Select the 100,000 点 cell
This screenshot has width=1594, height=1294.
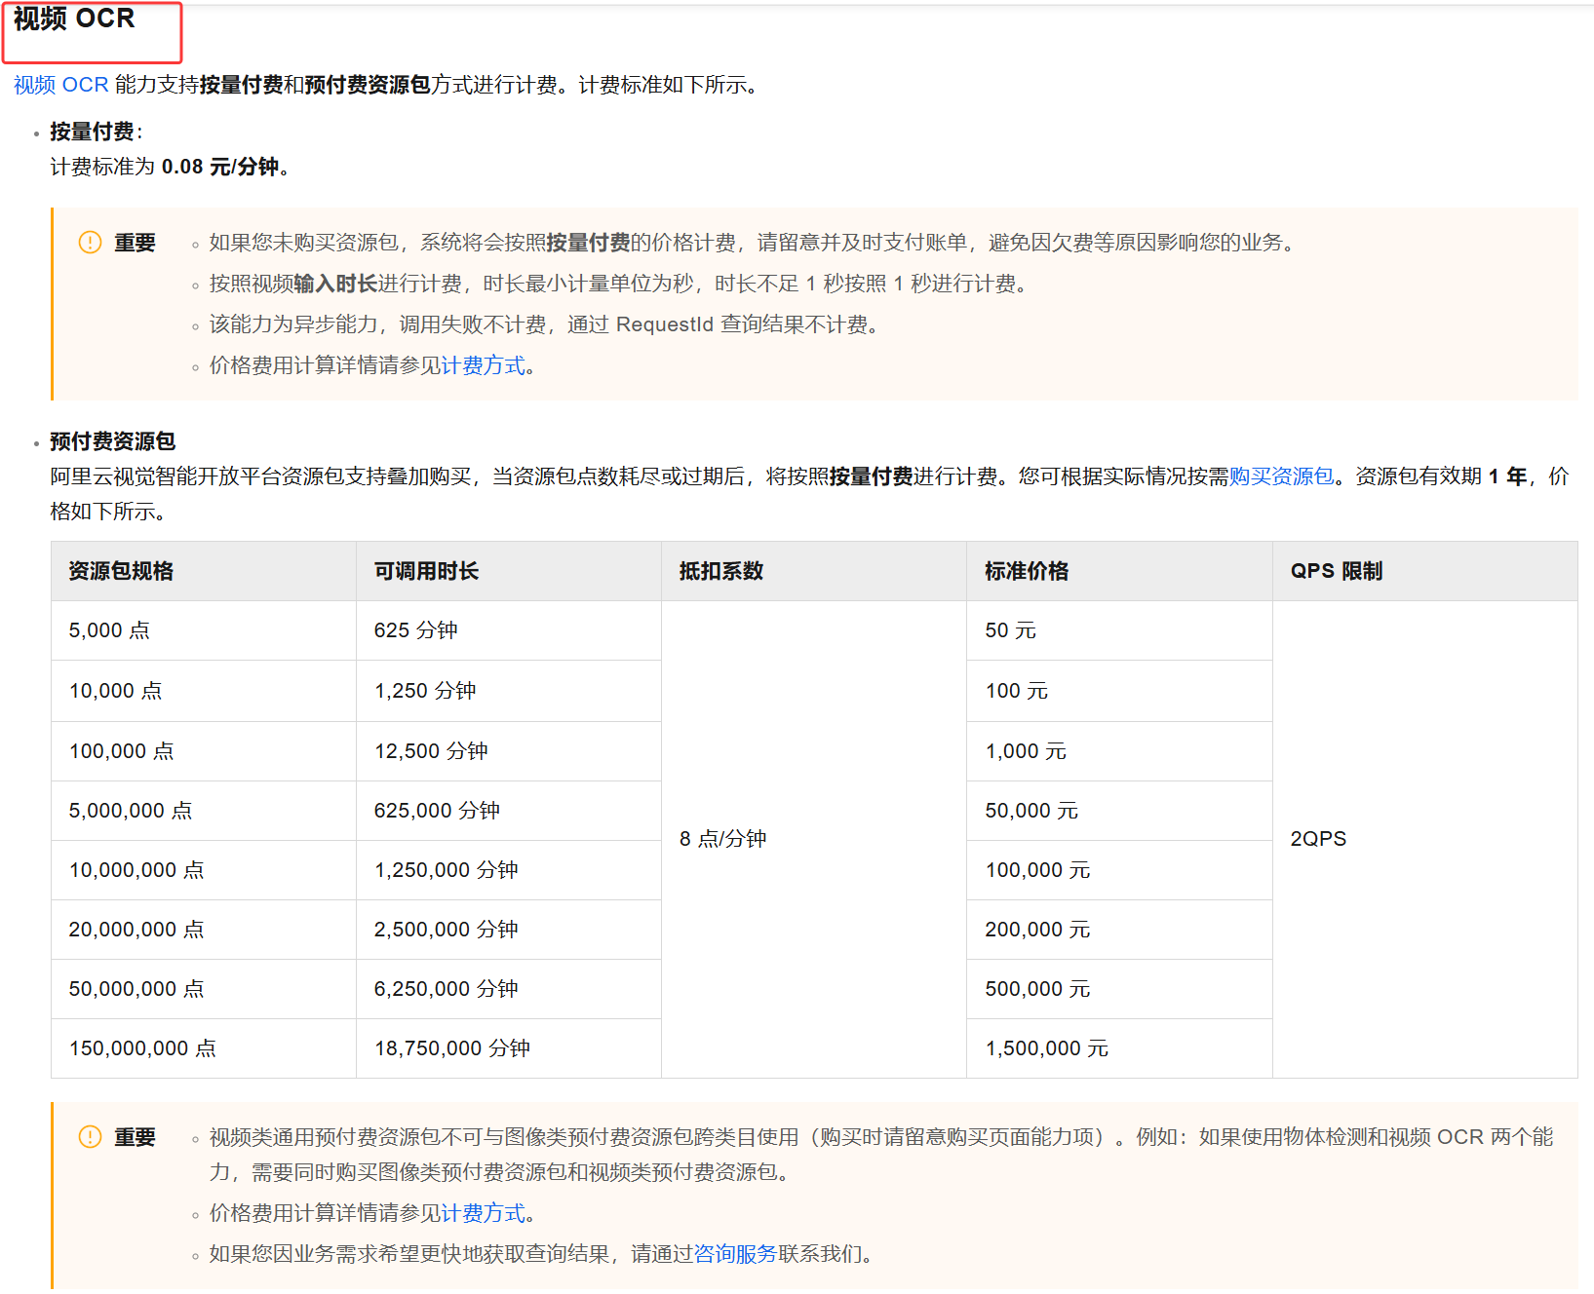click(204, 751)
